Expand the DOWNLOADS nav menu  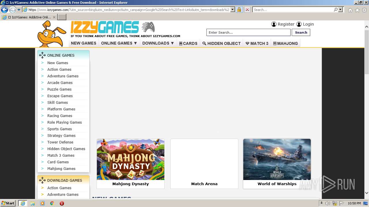coord(158,43)
